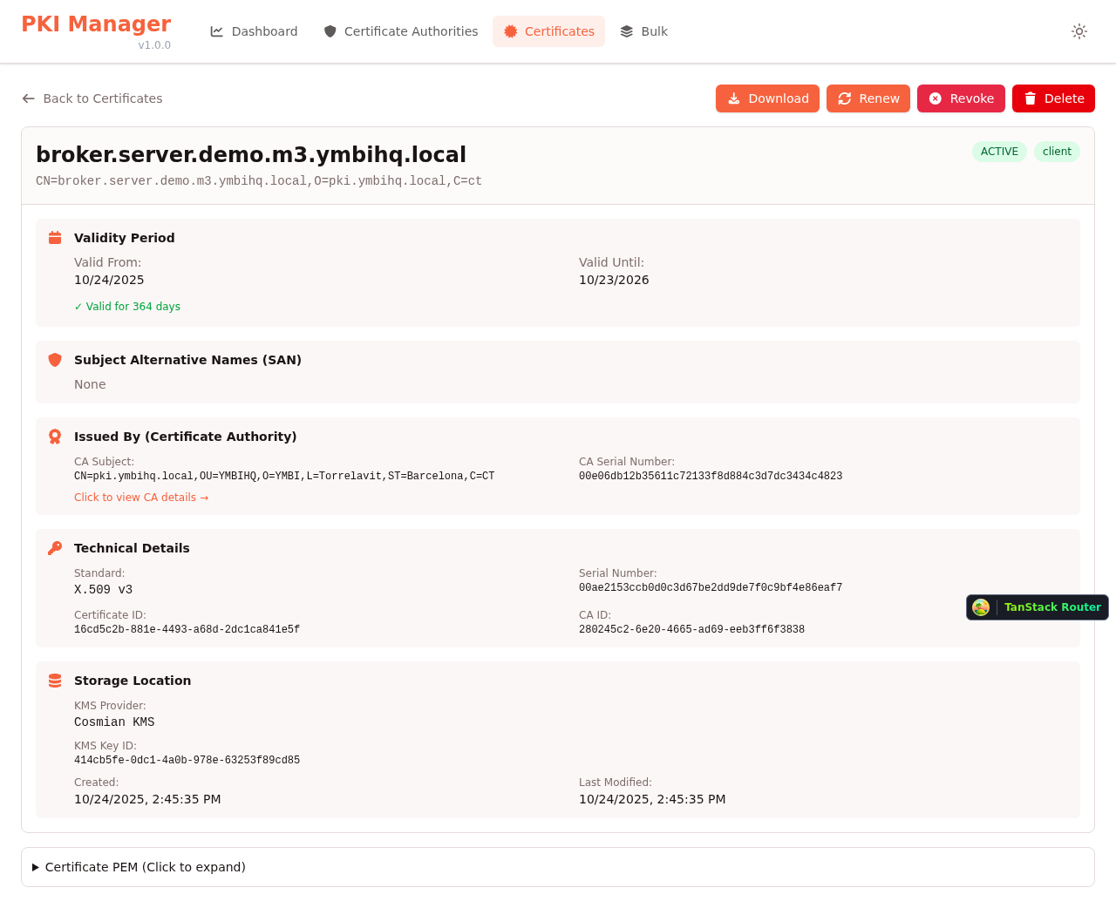The image size is (1116, 908).
Task: Click the database icon beside Storage Location
Action: [55, 681]
